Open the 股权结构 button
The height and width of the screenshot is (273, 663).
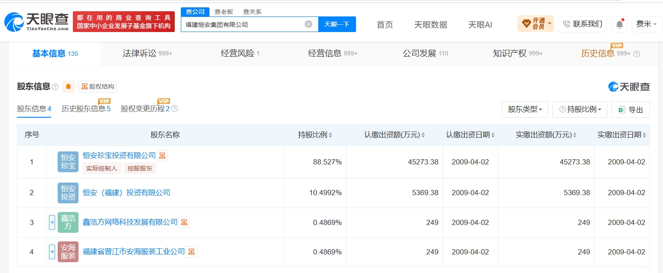pyautogui.click(x=98, y=87)
